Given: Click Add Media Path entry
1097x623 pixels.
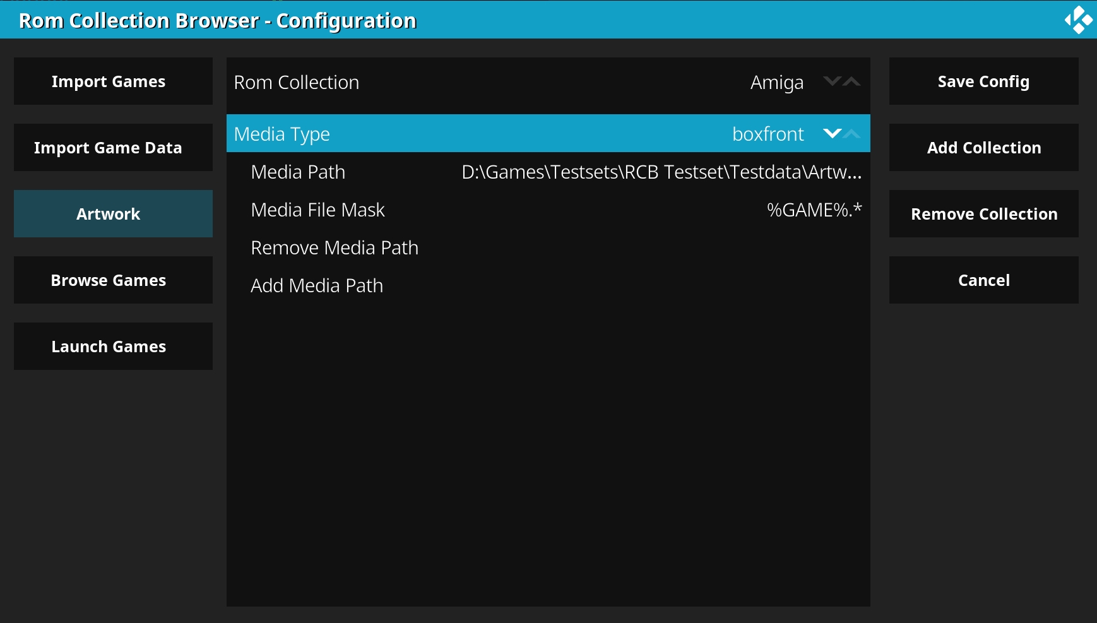Looking at the screenshot, I should (548, 285).
